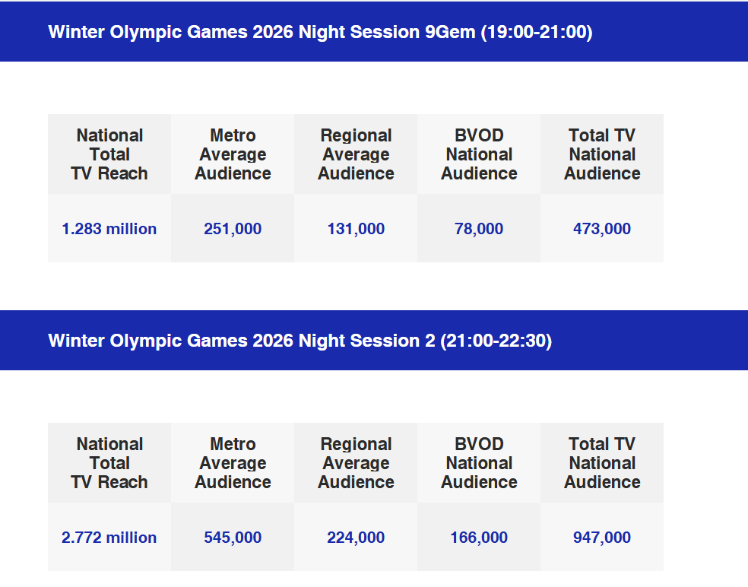Click the 947,000 total TV audience value
Screen dimensions: 748x587
click(602, 538)
